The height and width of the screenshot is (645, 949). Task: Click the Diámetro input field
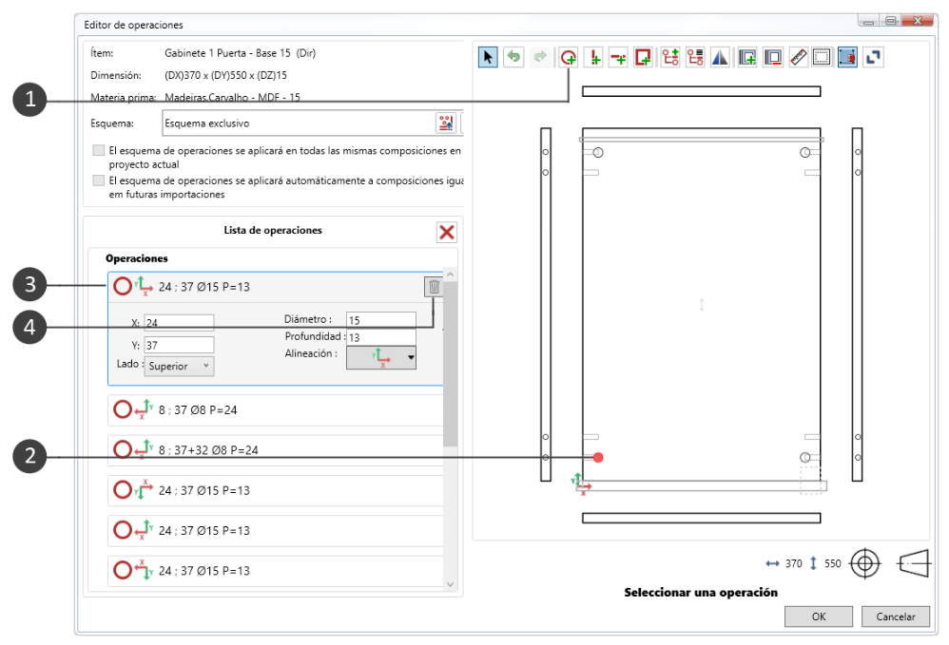[380, 320]
